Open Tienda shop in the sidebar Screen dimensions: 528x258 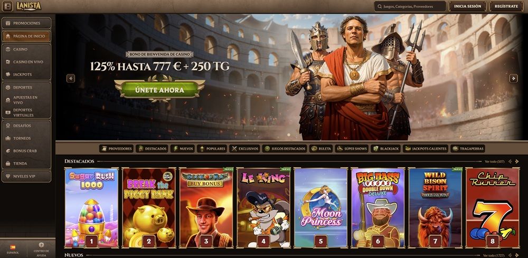(x=26, y=164)
